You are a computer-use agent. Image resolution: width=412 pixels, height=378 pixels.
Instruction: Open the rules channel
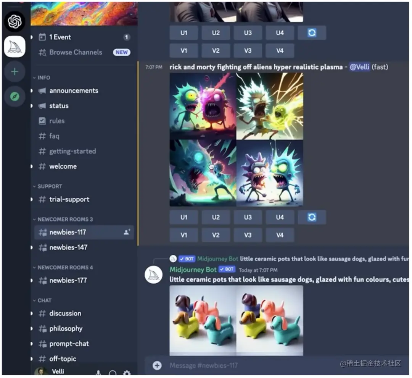[x=84, y=121]
